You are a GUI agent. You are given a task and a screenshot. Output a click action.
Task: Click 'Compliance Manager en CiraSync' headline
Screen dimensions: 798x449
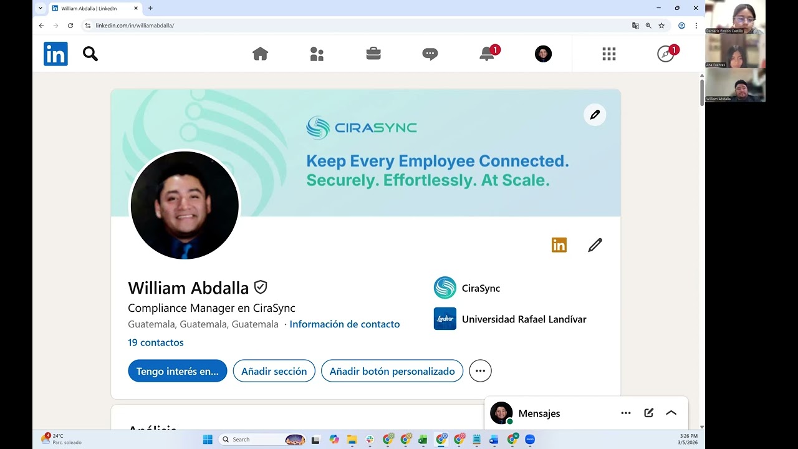tap(211, 308)
